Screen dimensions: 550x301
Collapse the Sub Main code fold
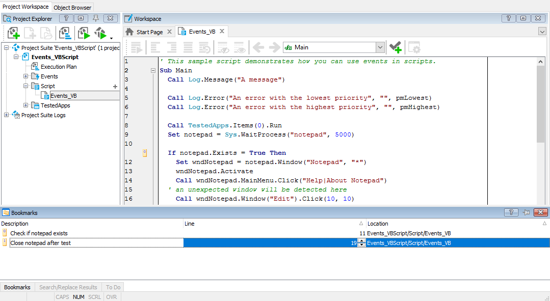tap(153, 71)
